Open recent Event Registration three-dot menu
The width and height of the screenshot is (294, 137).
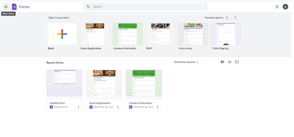[x=118, y=107]
